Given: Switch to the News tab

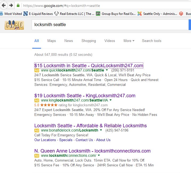Looking at the screenshot, I should [x=68, y=41].
